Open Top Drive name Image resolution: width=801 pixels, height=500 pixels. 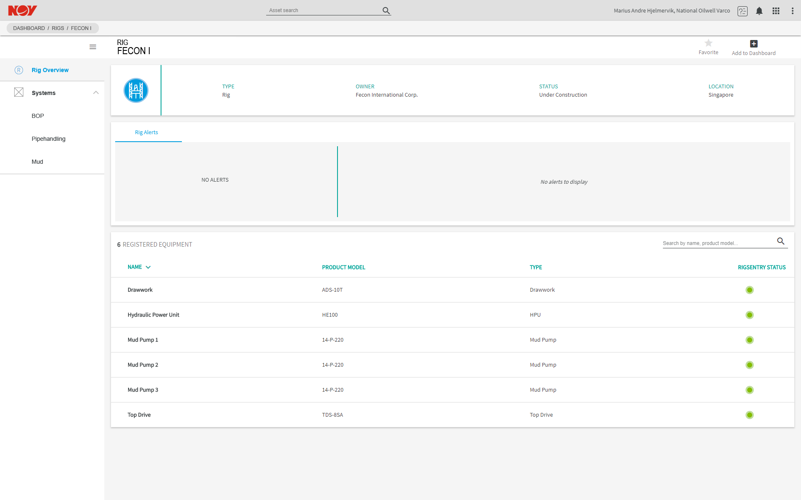pyautogui.click(x=139, y=415)
